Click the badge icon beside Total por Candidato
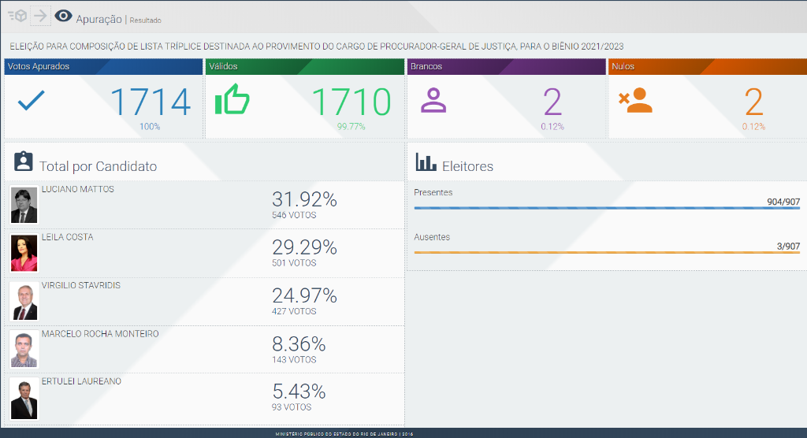The width and height of the screenshot is (807, 438). tap(24, 162)
